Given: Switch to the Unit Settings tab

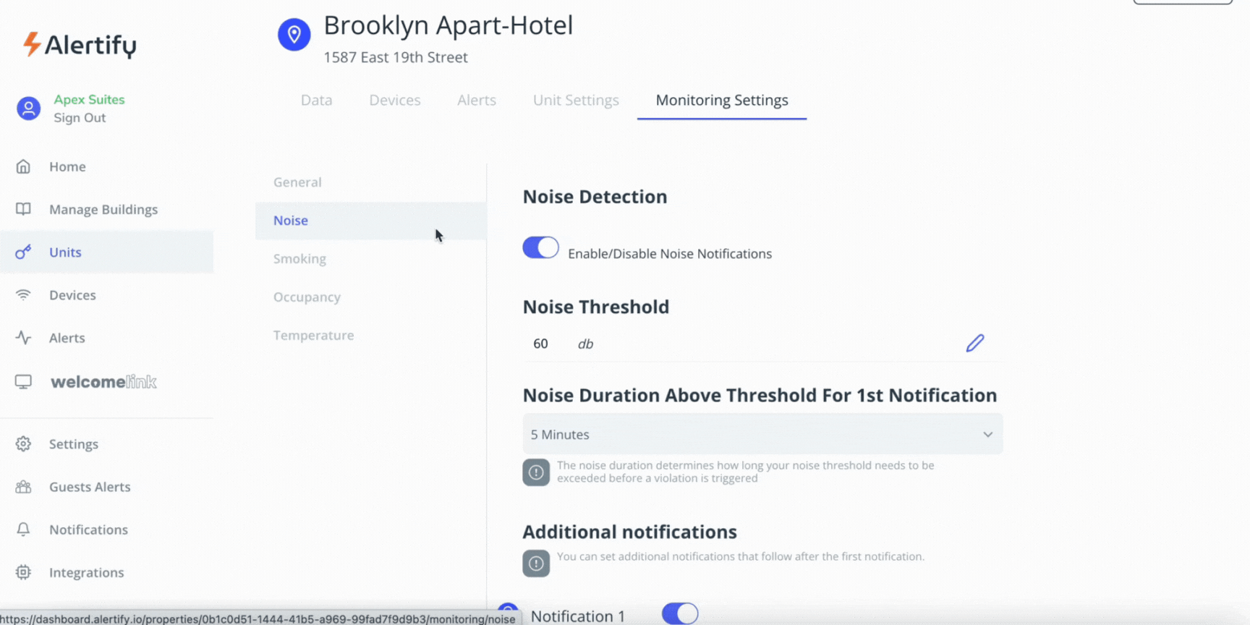Looking at the screenshot, I should (x=576, y=101).
